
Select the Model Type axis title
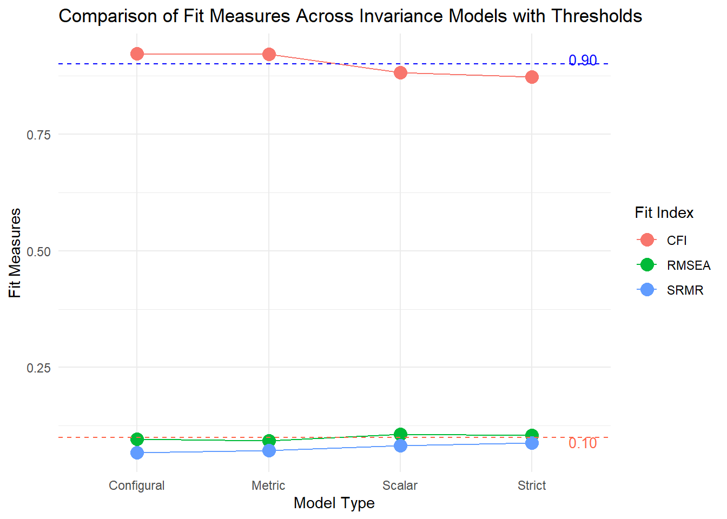point(334,503)
